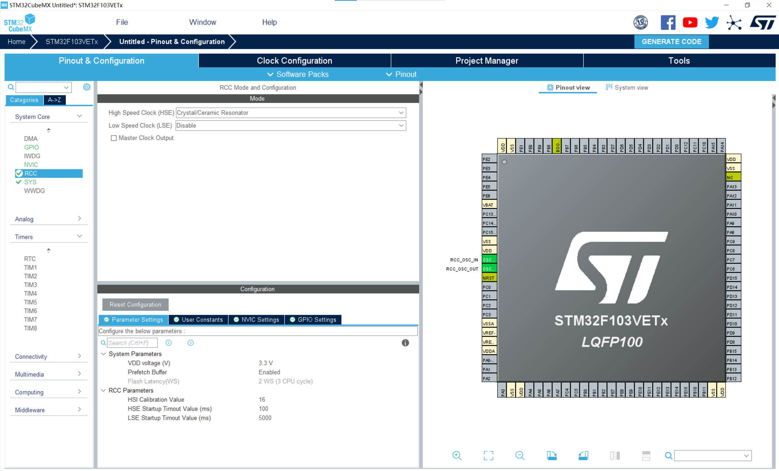Open the category settings gear icon
The image size is (779, 471).
pos(87,87)
